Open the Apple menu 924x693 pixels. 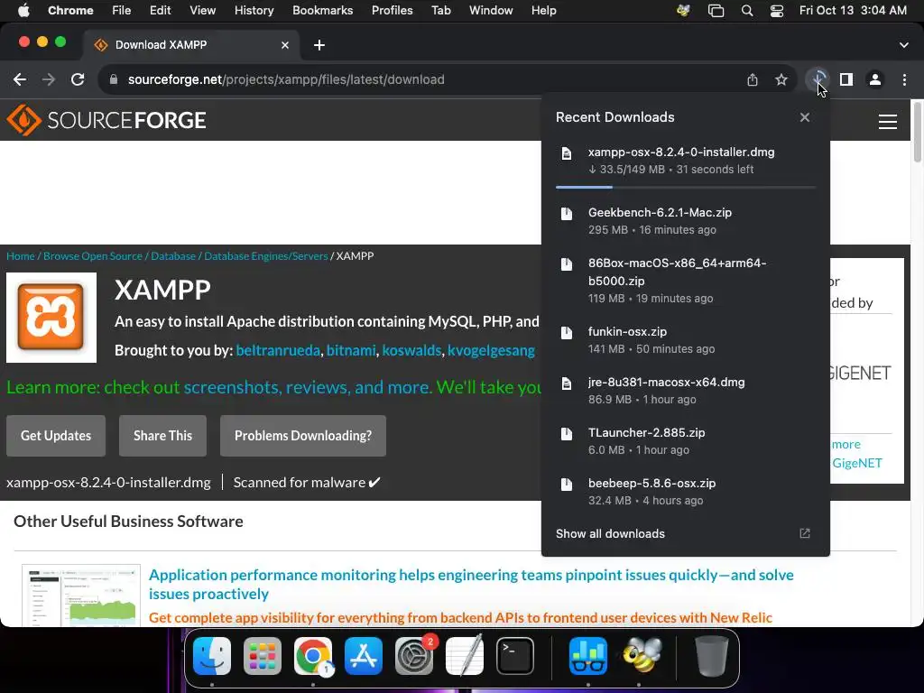coord(23,11)
